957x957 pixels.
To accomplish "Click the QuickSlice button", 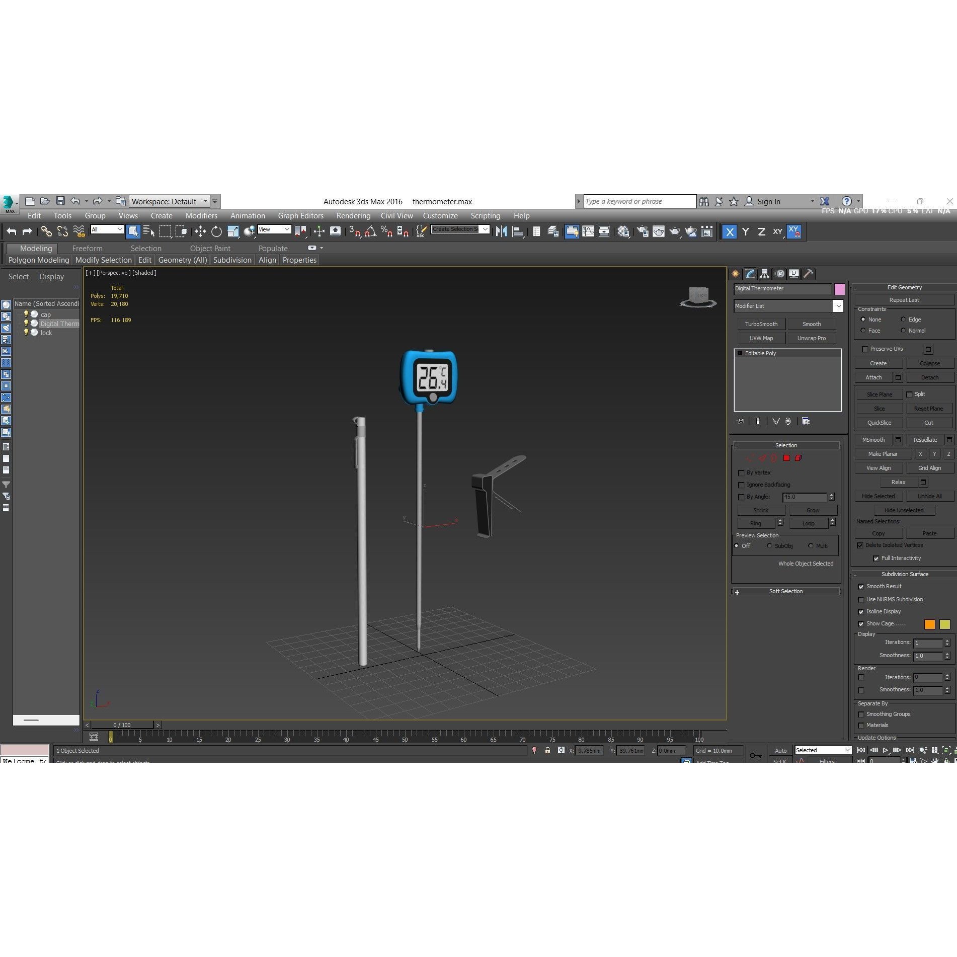I will tap(879, 423).
